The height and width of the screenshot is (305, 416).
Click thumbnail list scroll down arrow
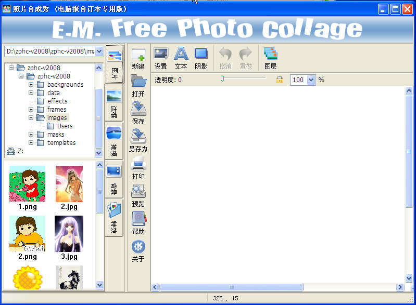coord(99,285)
